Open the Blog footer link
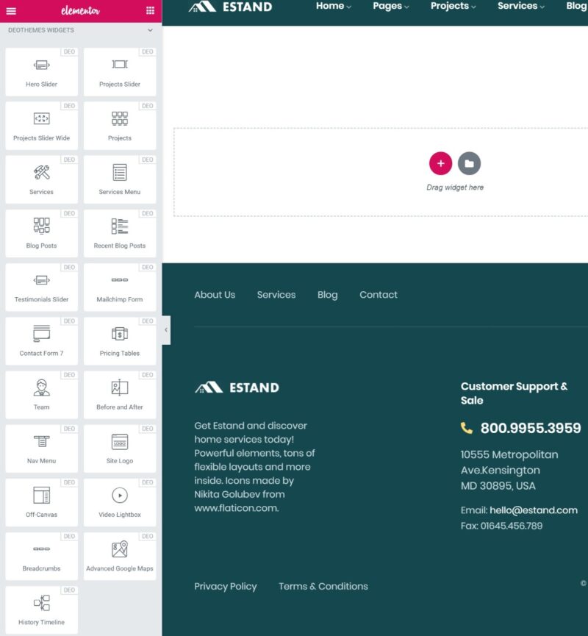The width and height of the screenshot is (588, 636). tap(327, 295)
